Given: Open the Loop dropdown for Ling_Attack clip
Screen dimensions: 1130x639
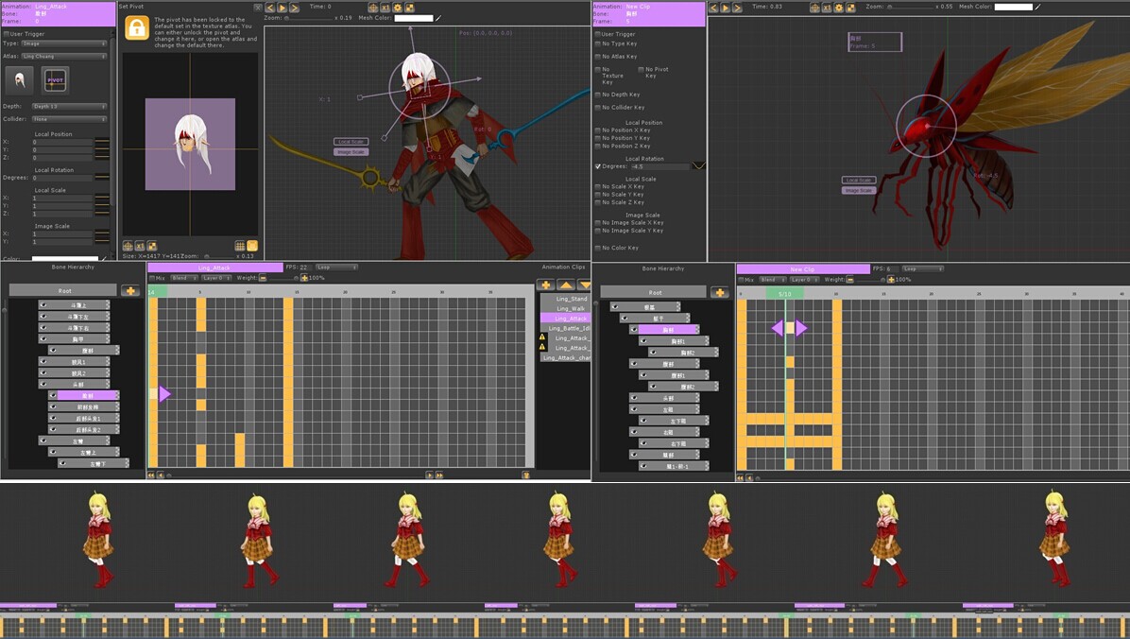Looking at the screenshot, I should (336, 268).
